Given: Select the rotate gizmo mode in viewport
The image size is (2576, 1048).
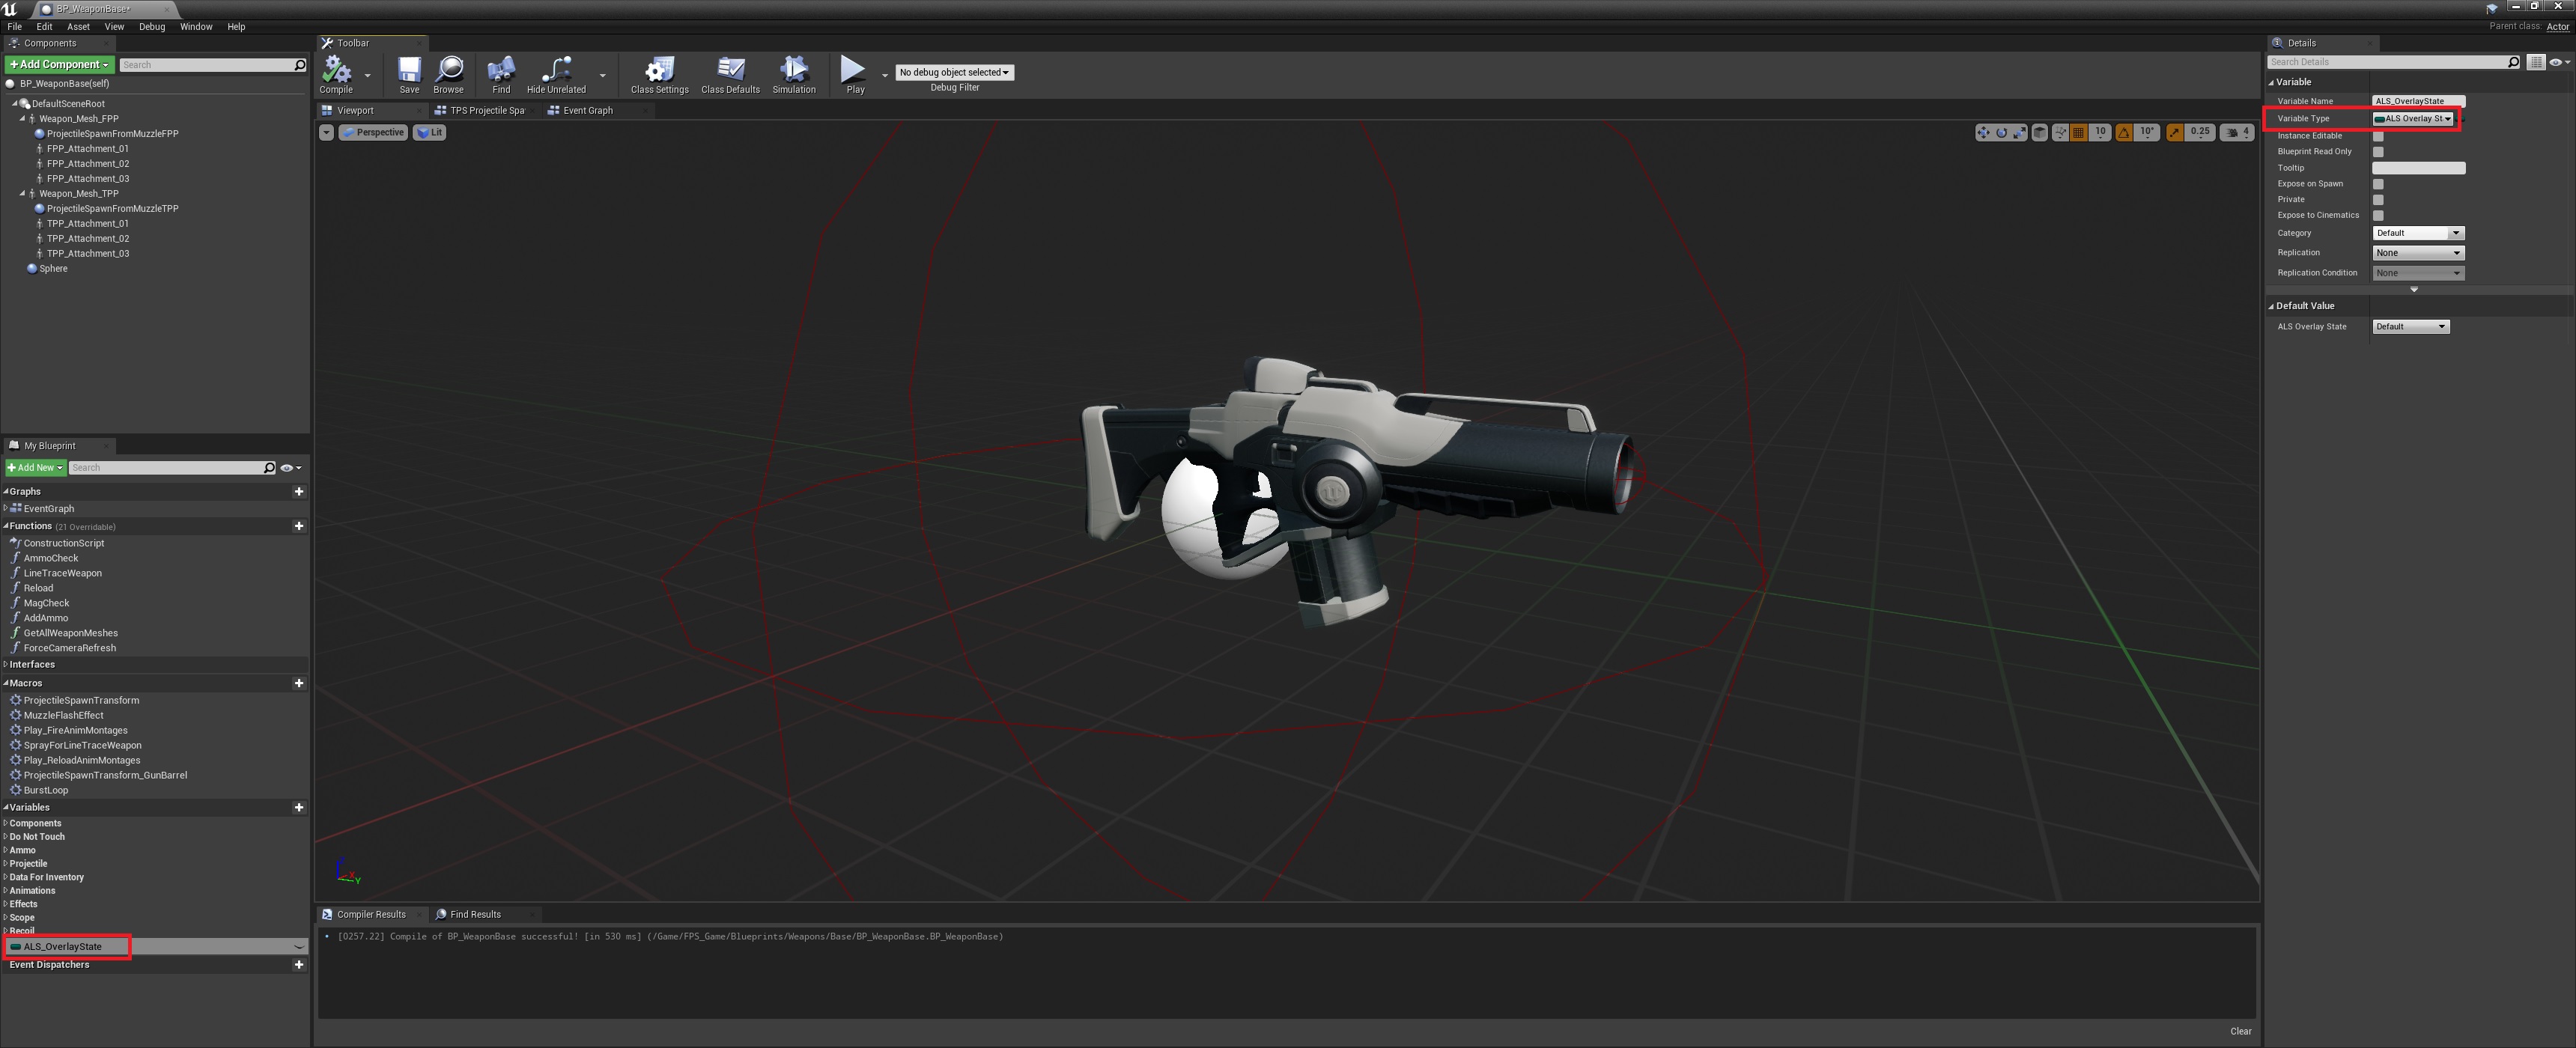Looking at the screenshot, I should (x=2001, y=132).
